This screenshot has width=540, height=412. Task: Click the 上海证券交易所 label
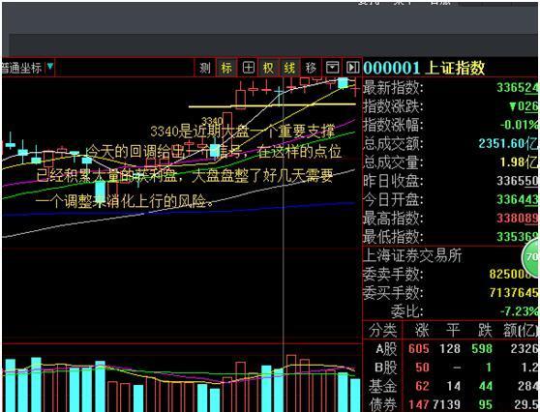(412, 255)
